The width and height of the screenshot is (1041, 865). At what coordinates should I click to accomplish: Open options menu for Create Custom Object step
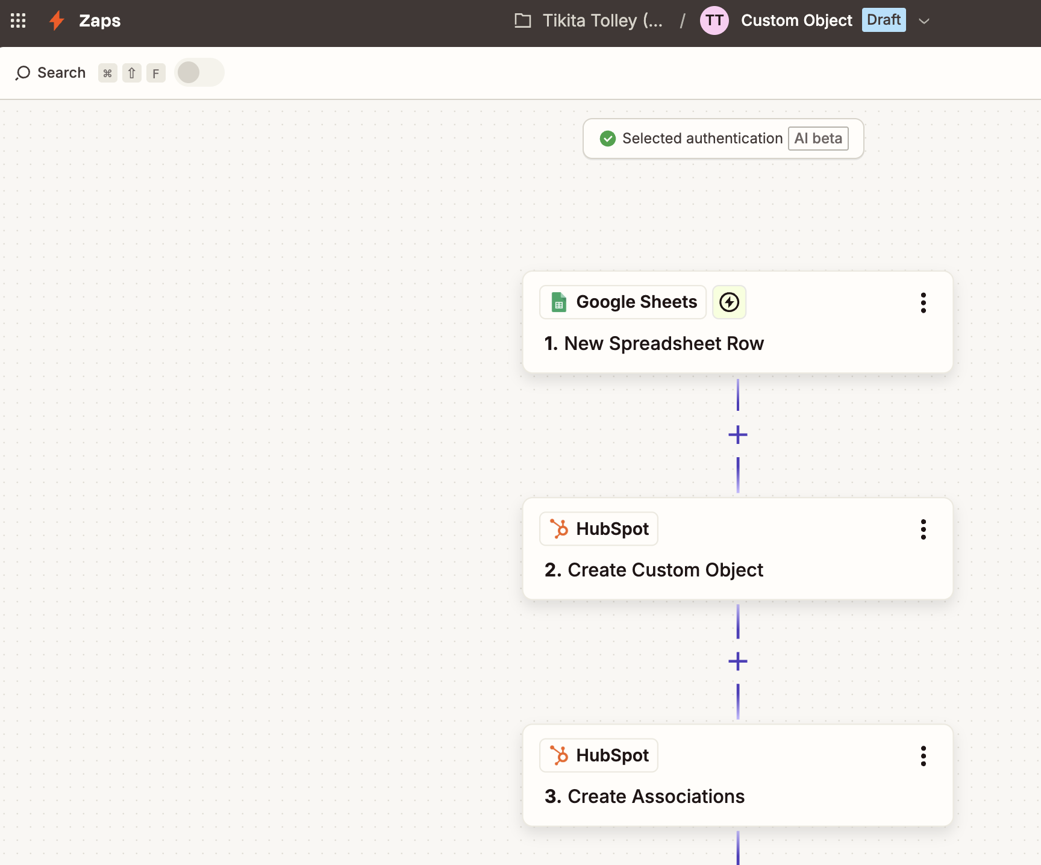pos(923,529)
